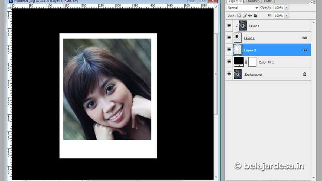This screenshot has height=181, width=322.
Task: Select the 'Color Fill 1' layer name
Action: click(x=266, y=62)
